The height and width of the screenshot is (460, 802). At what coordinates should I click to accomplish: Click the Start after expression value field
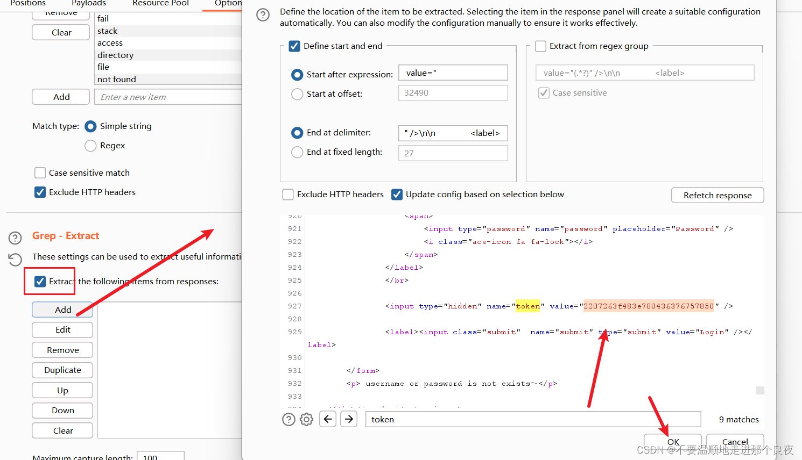point(453,73)
